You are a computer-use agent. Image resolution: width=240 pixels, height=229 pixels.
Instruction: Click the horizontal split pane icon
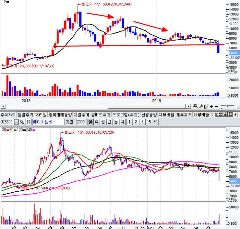220,114
